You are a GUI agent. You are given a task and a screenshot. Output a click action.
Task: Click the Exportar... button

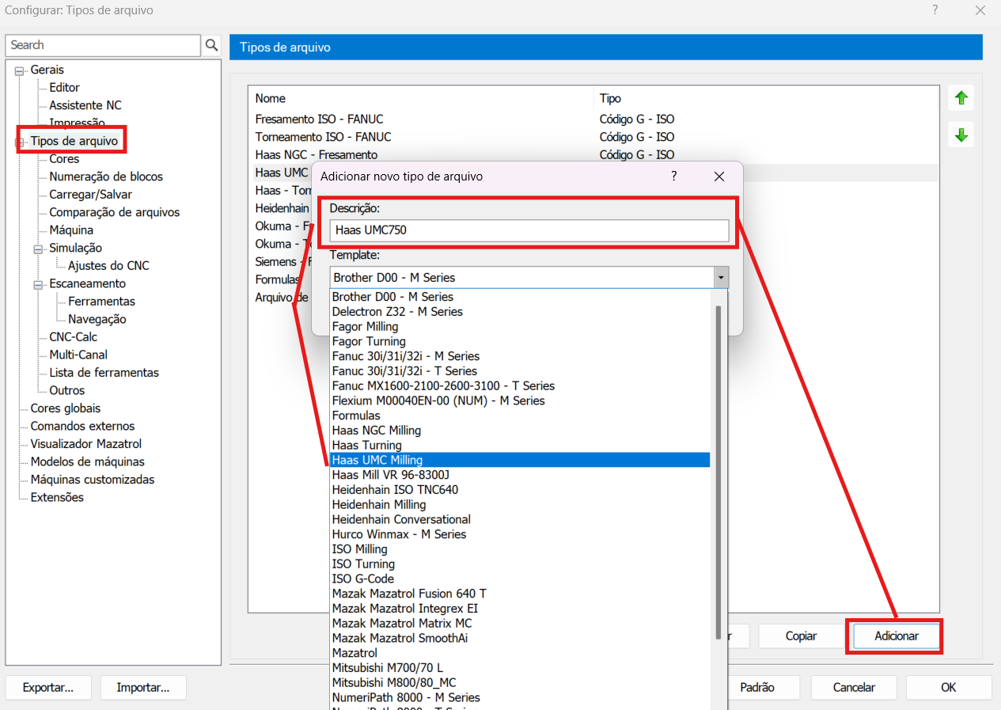tap(48, 688)
